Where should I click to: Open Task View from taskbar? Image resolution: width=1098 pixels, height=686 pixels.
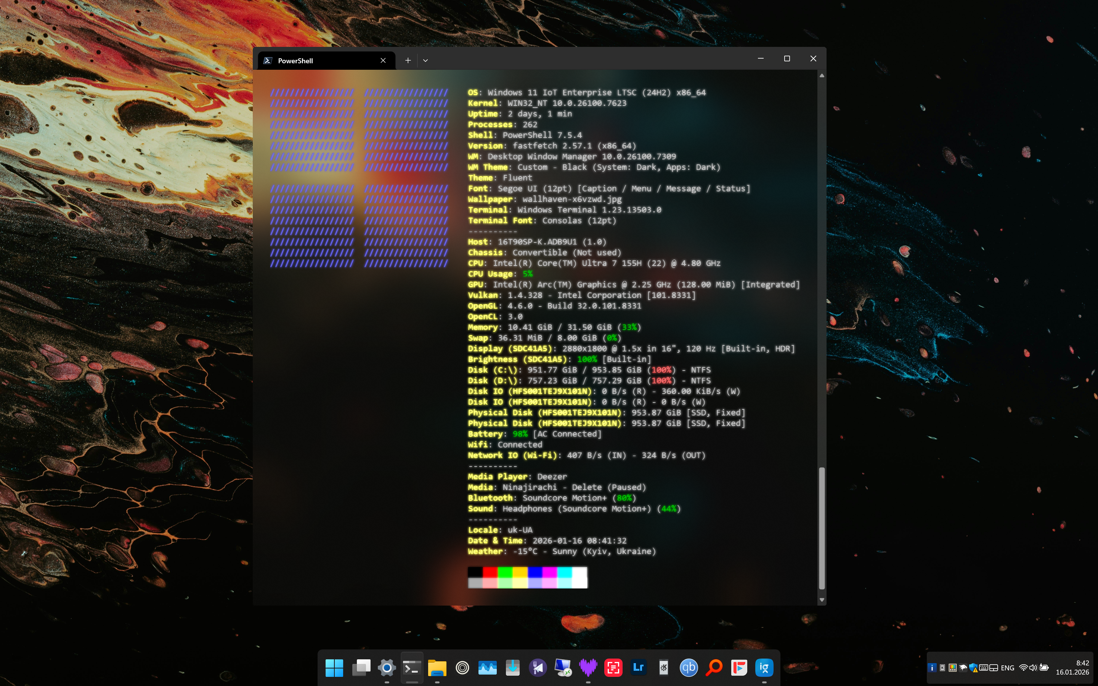[x=361, y=667]
